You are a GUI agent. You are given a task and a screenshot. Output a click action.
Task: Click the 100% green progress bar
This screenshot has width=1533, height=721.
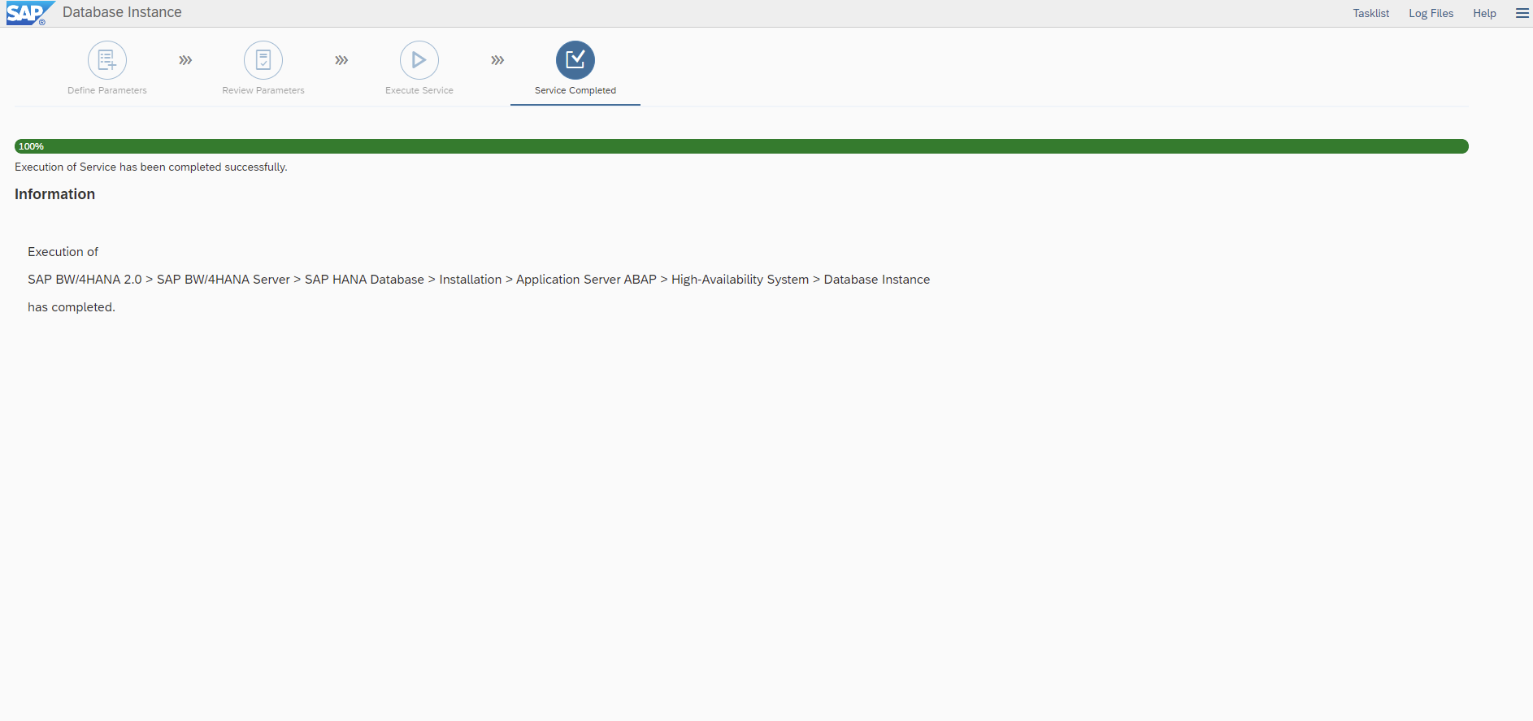click(741, 146)
